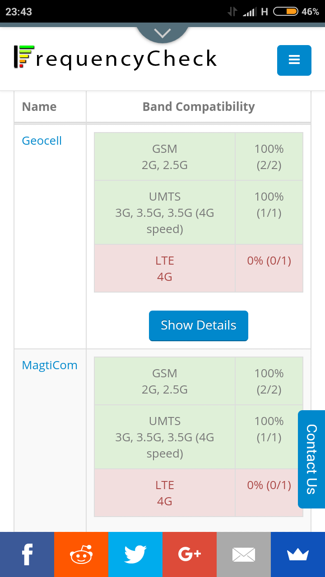Expand the top pull-down chevron
This screenshot has width=325, height=577.
pos(162,33)
